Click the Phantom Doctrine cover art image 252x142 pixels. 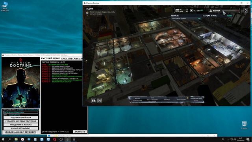tap(21, 82)
